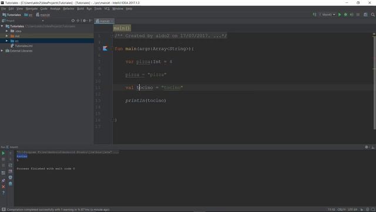Screen dimensions: 376x212
Task: Place cursor on println(tocino) line
Action: pos(146,101)
